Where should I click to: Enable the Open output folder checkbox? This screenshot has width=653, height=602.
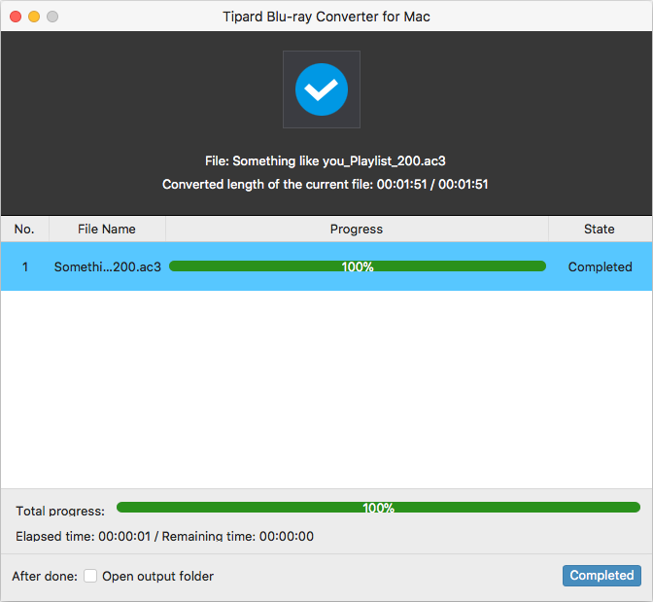pos(90,576)
